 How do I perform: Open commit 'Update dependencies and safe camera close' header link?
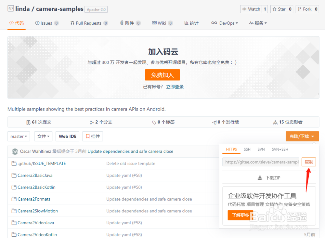[x=130, y=152]
